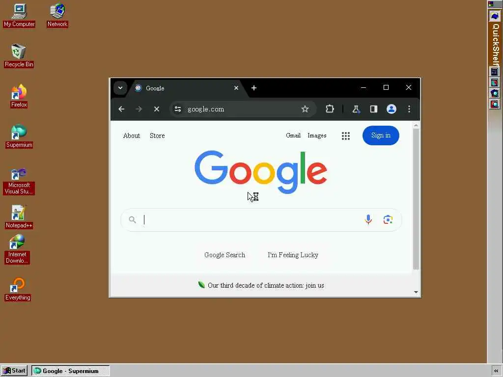Close the Google tab

point(236,88)
